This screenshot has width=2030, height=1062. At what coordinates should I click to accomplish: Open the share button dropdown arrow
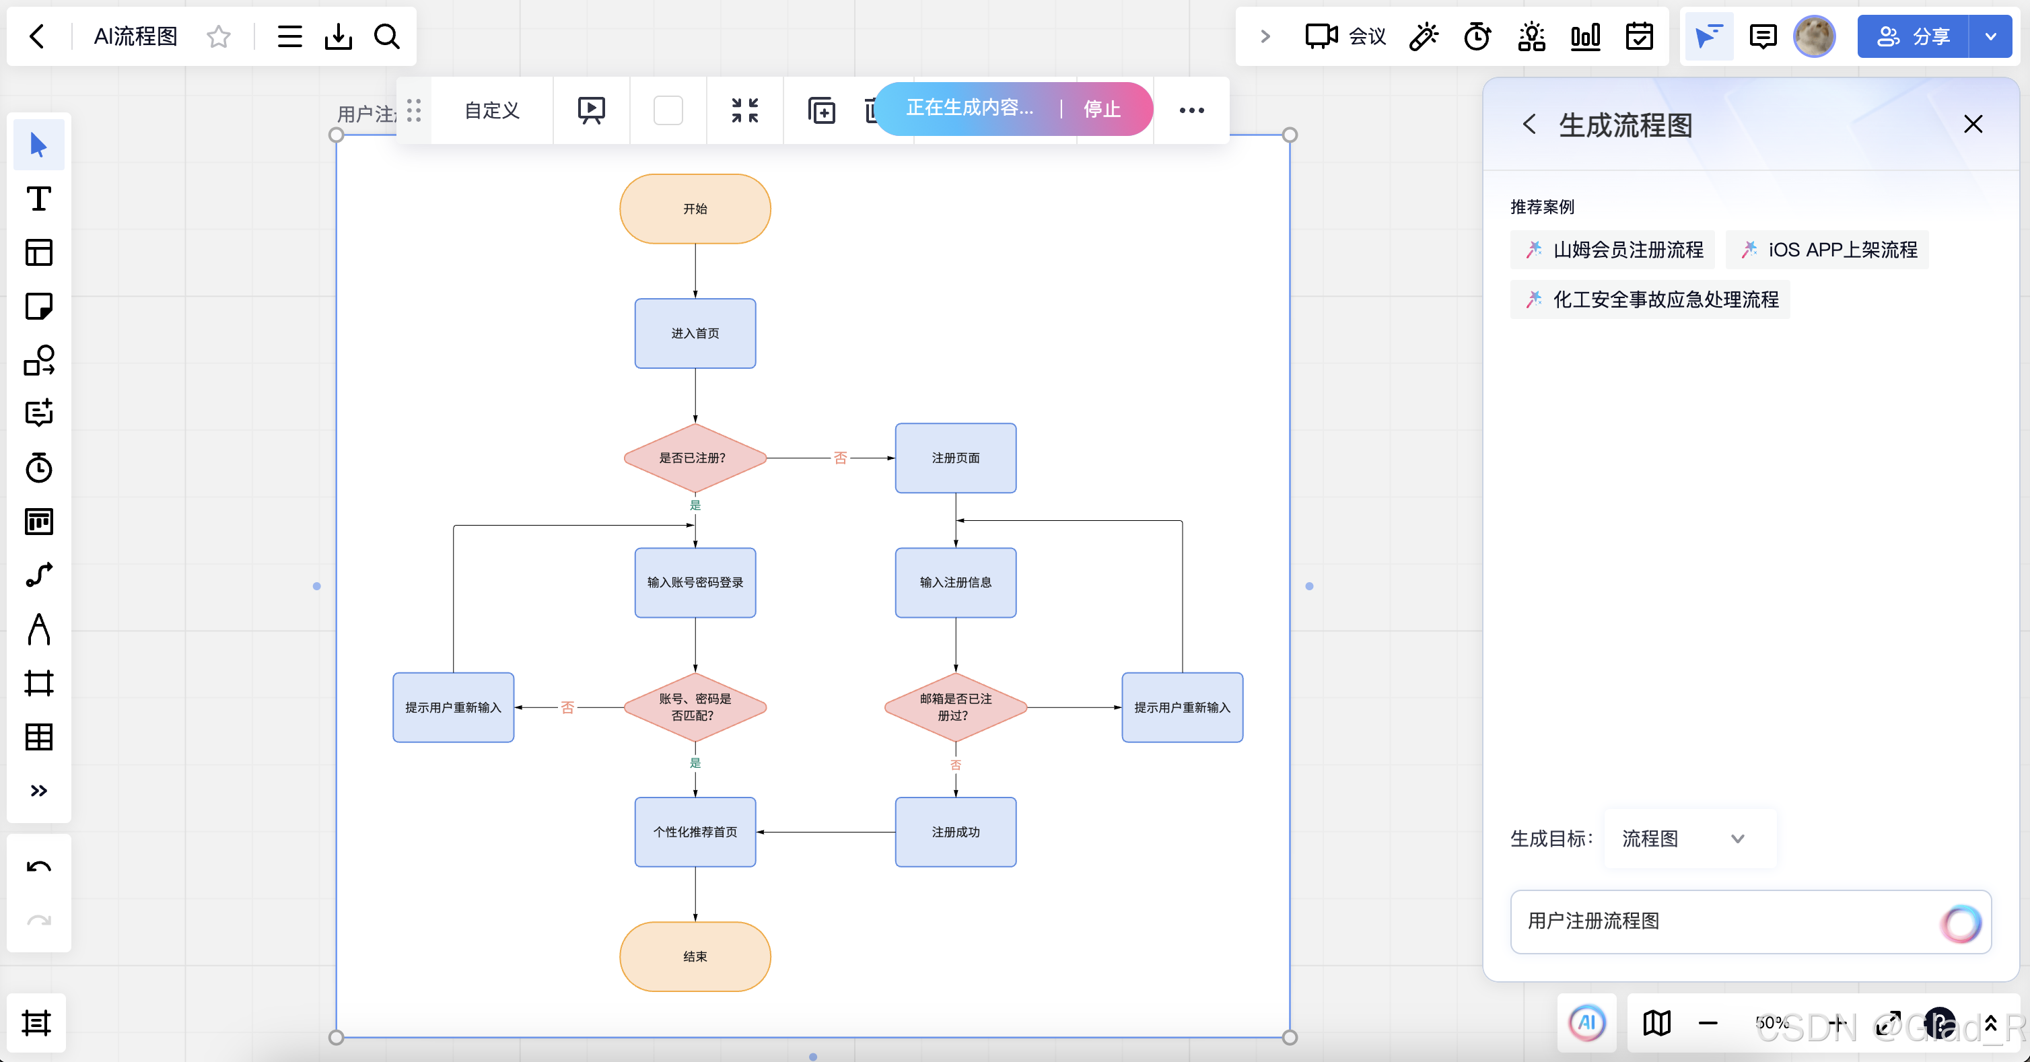[x=1990, y=36]
